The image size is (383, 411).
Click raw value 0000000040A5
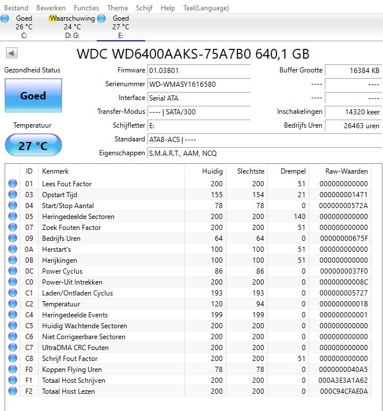click(x=343, y=369)
